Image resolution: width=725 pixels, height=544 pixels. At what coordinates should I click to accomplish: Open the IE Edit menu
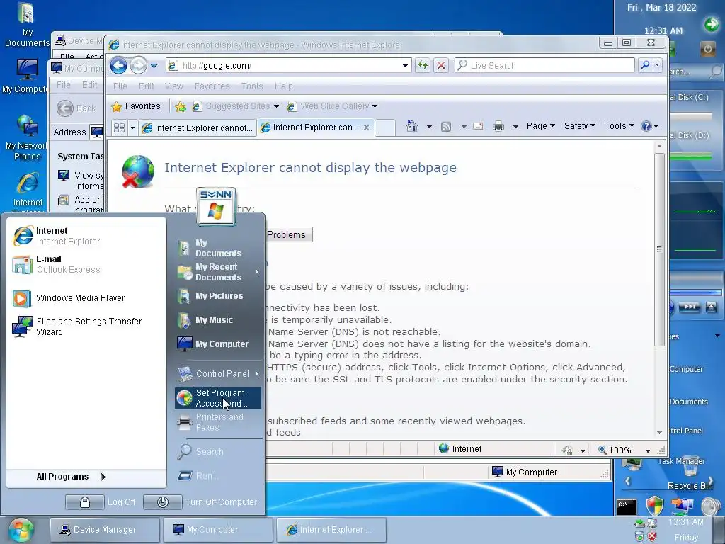pos(146,86)
